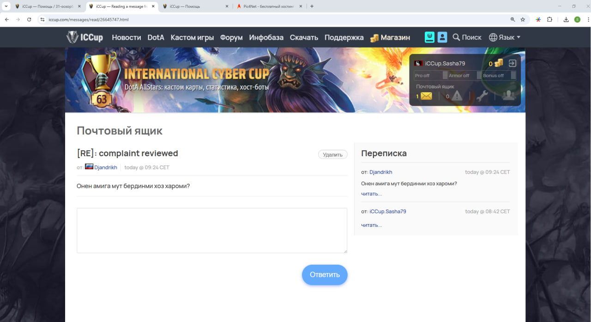Viewport: 591px width, 322px height.
Task: Toggle the Bonus off switch
Action: 513,75
